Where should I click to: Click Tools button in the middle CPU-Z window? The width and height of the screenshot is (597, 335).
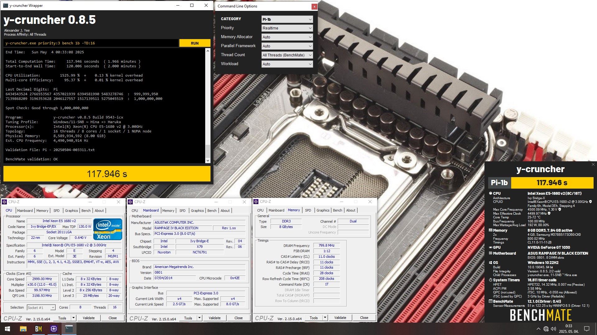click(x=188, y=318)
